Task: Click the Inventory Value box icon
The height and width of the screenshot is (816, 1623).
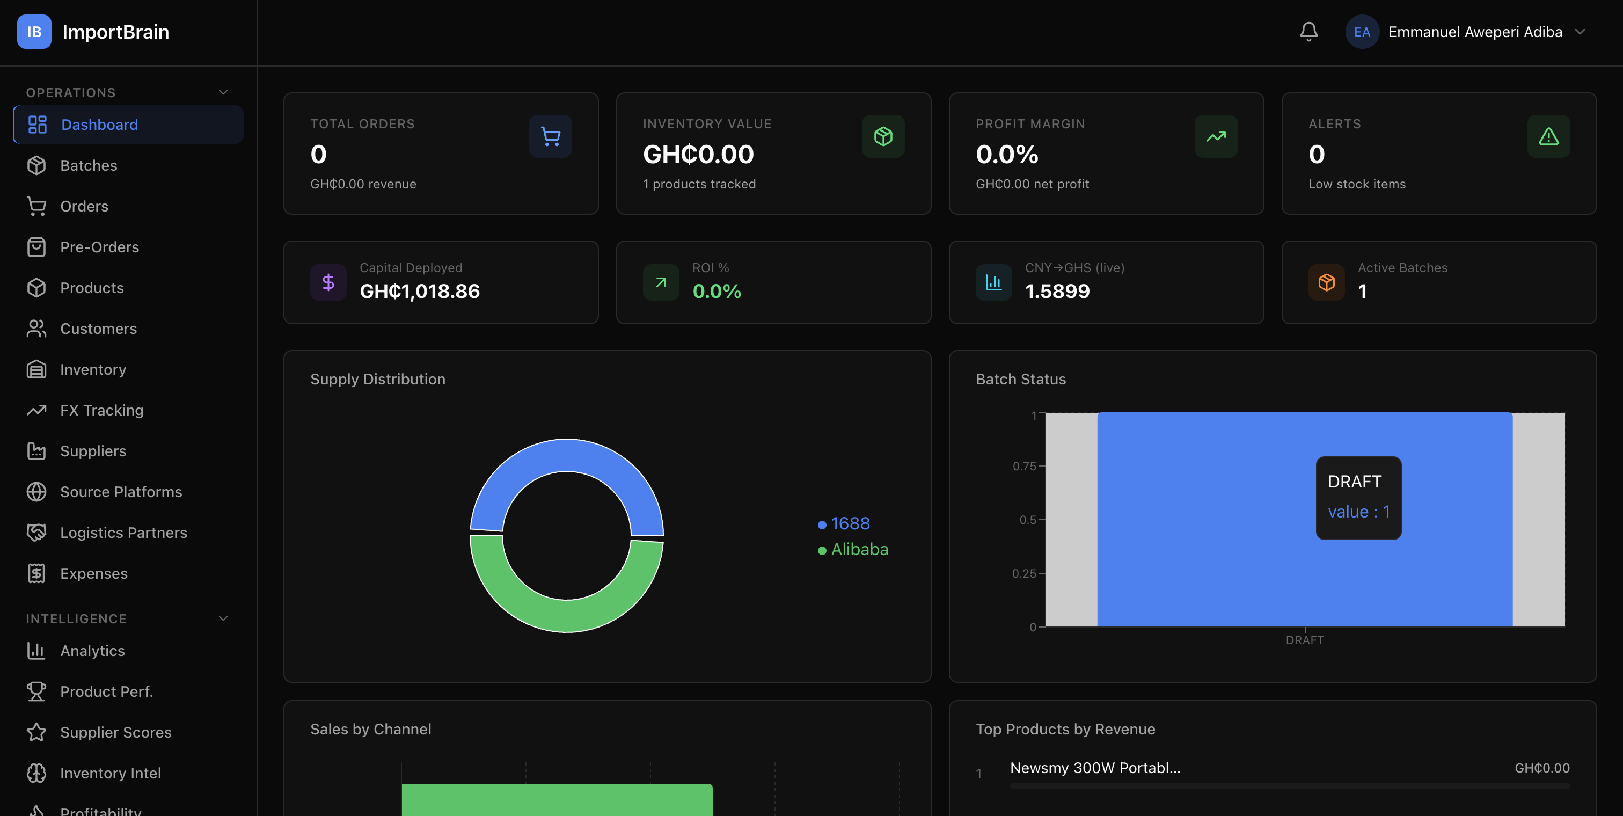Action: click(883, 136)
